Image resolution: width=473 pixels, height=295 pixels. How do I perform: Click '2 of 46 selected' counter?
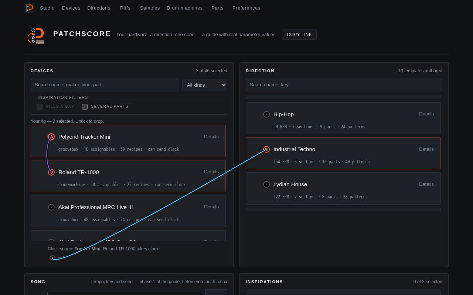tap(212, 71)
